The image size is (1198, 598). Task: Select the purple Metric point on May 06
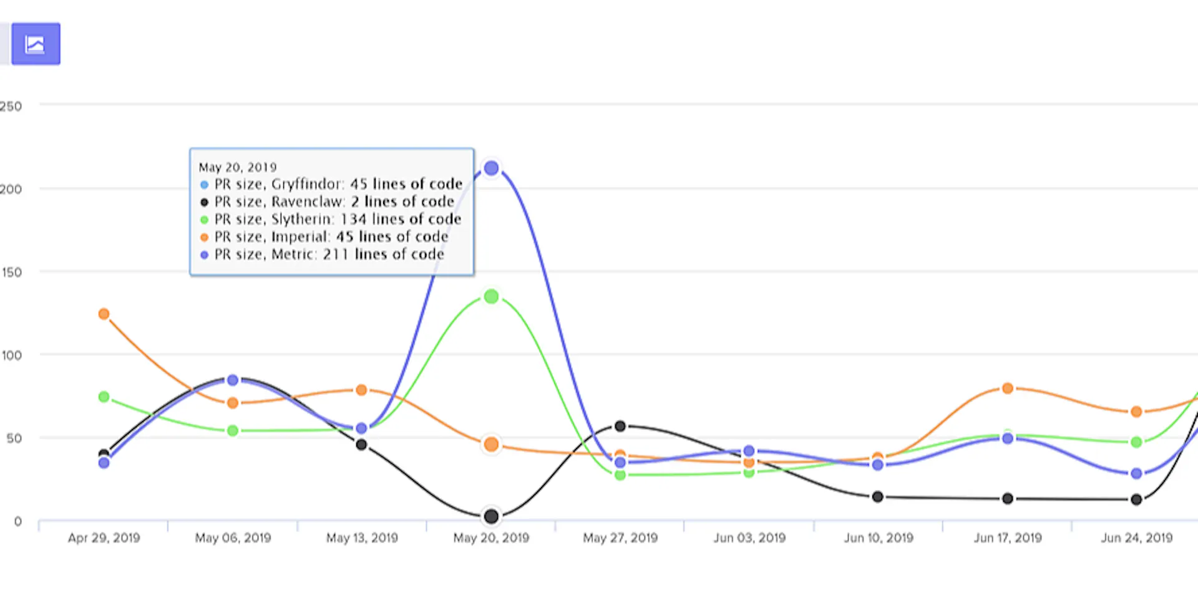point(233,380)
